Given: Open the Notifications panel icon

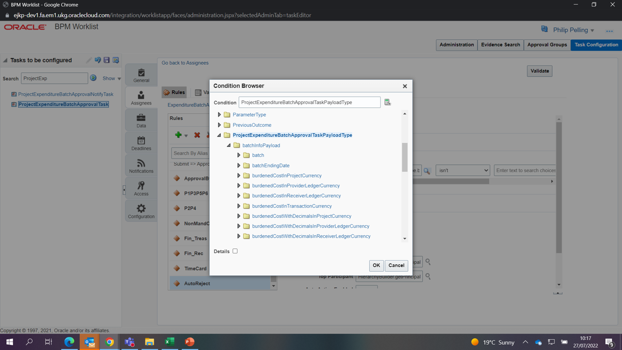Looking at the screenshot, I should click(x=141, y=164).
